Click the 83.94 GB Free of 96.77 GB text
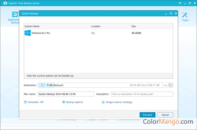This screenshot has height=130, width=197. [x=144, y=85]
